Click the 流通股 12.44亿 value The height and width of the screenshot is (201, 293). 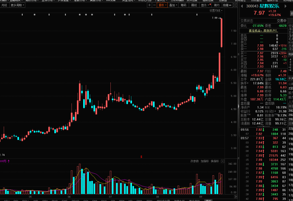coord(258,123)
